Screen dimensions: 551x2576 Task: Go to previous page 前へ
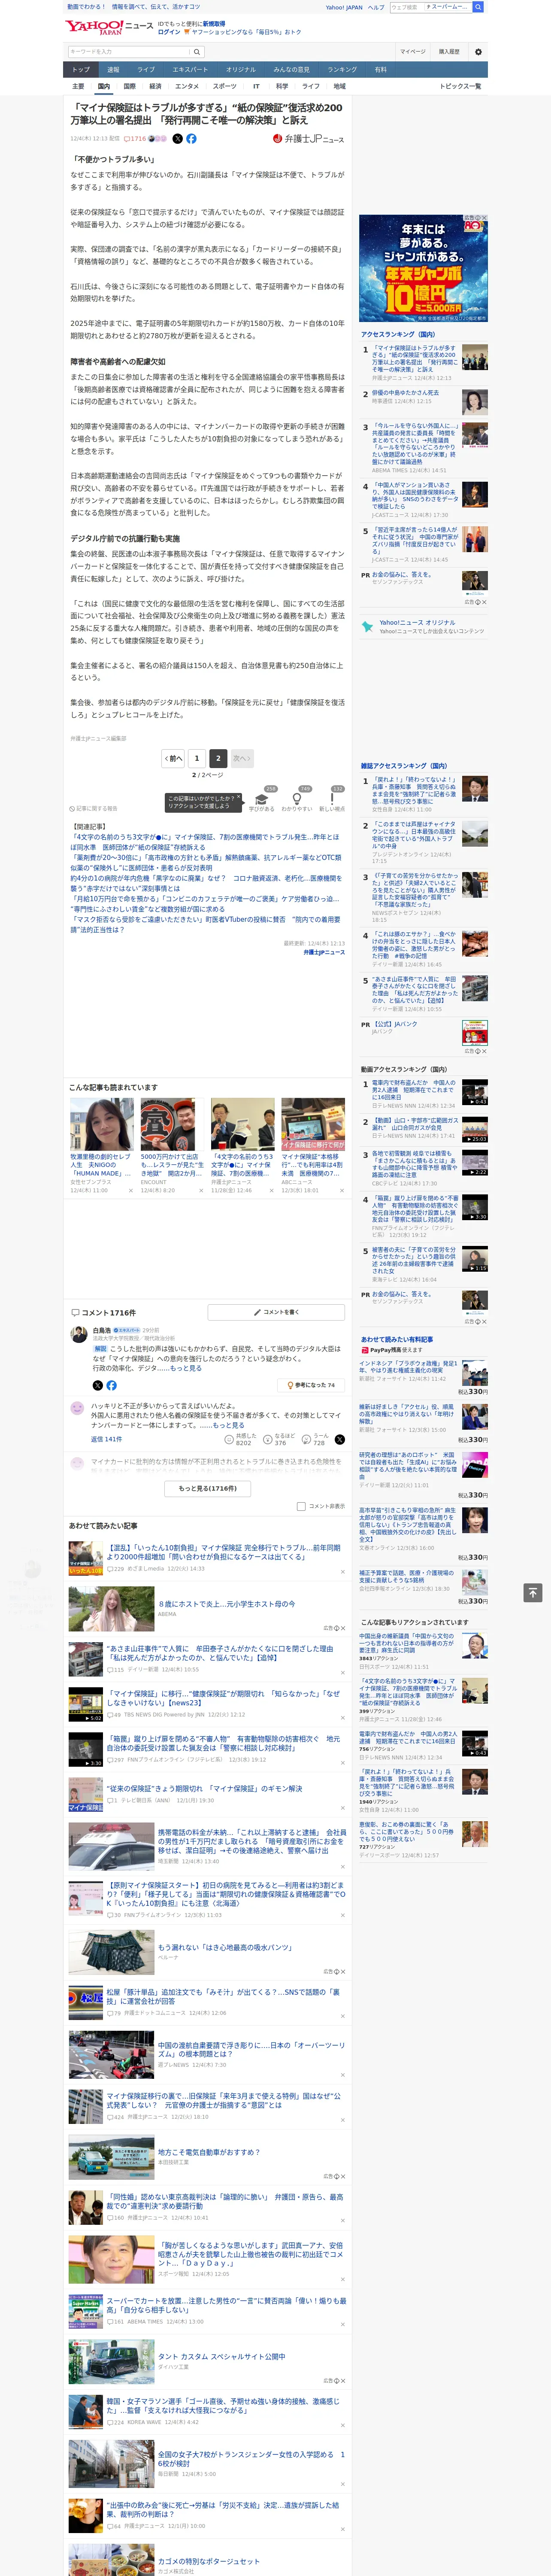point(173,758)
